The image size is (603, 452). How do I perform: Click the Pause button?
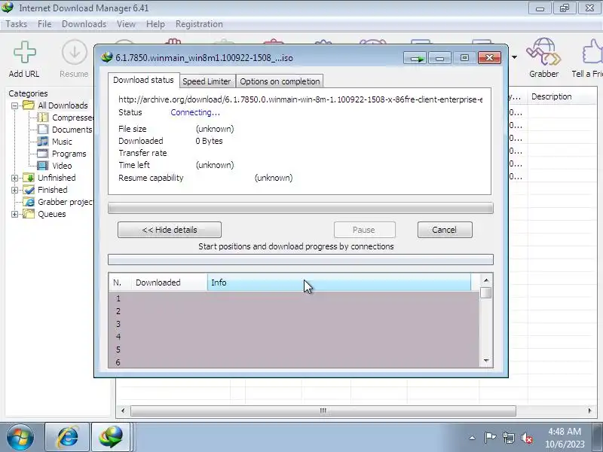pyautogui.click(x=364, y=230)
